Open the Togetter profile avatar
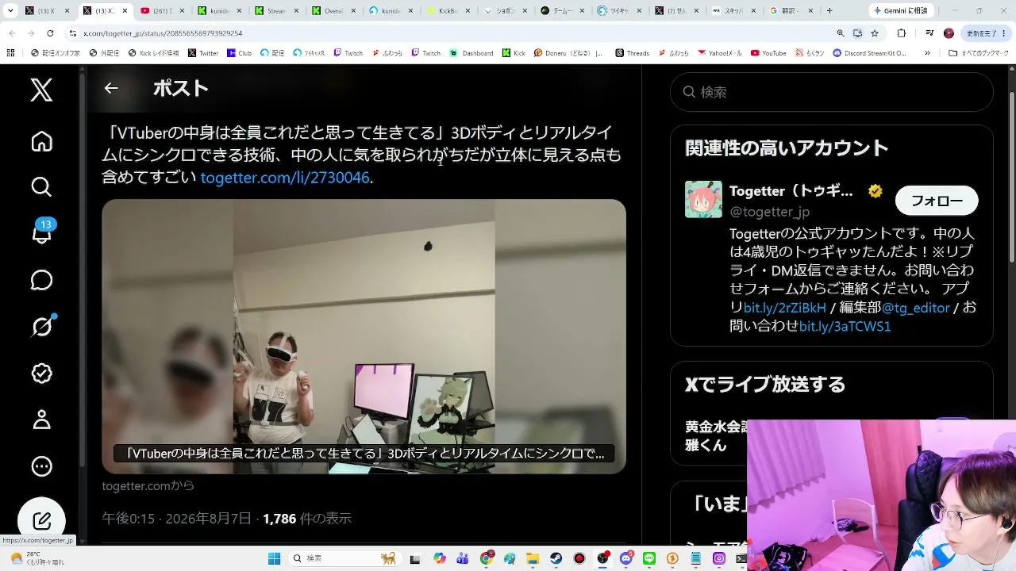 pyautogui.click(x=703, y=199)
